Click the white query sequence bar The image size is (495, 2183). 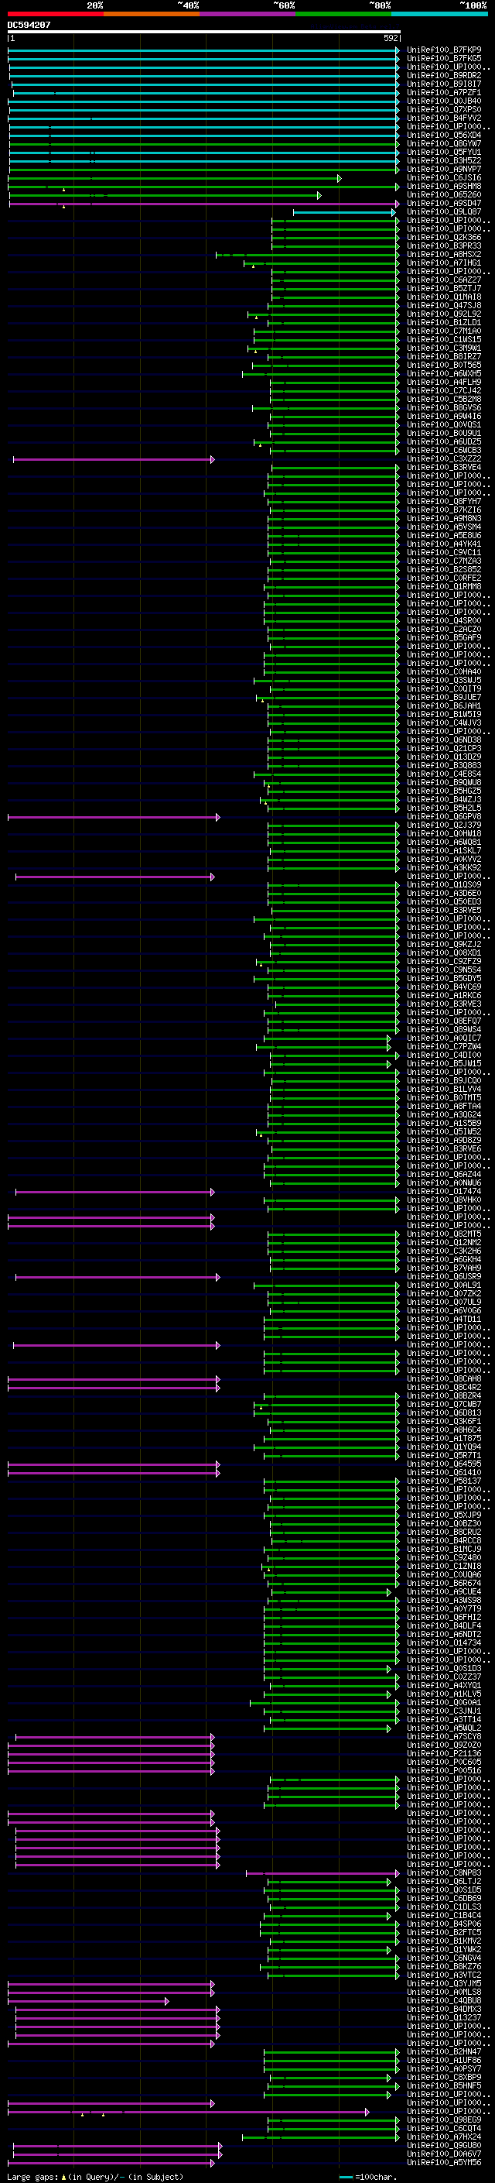click(x=204, y=31)
